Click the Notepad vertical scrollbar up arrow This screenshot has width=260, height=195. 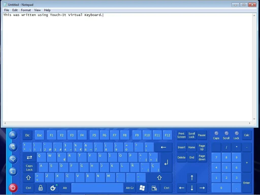click(x=254, y=15)
